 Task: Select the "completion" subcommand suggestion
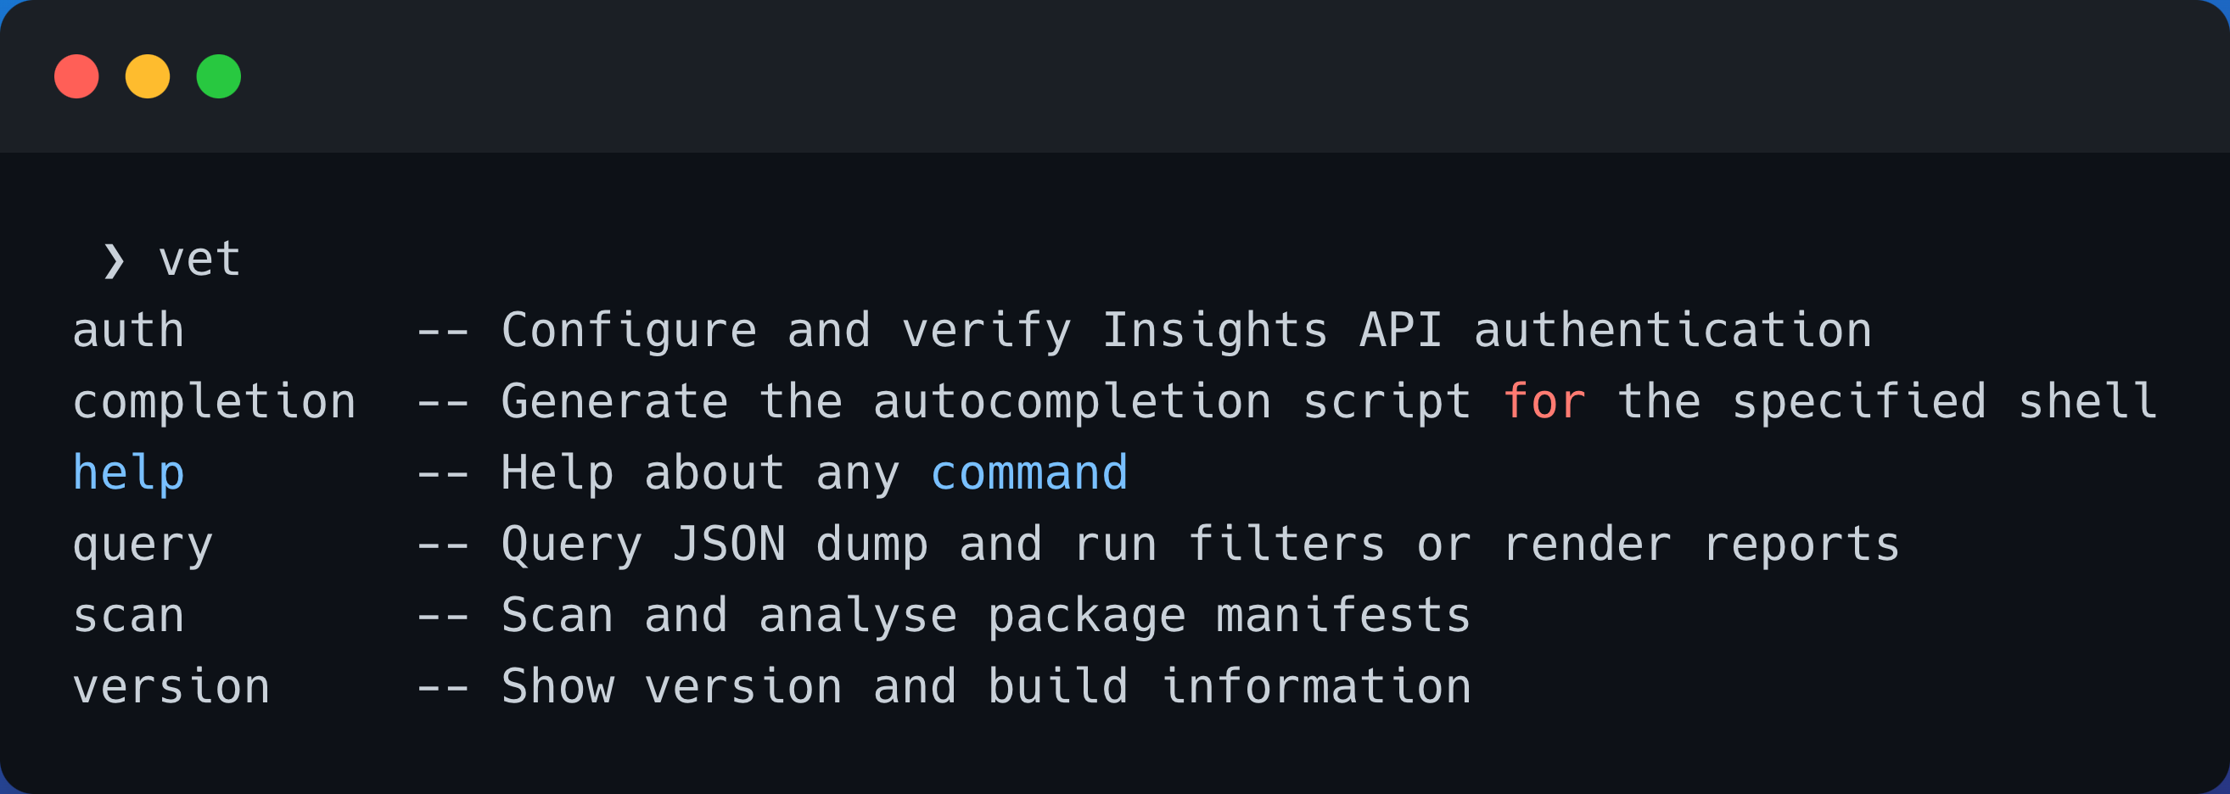point(214,403)
